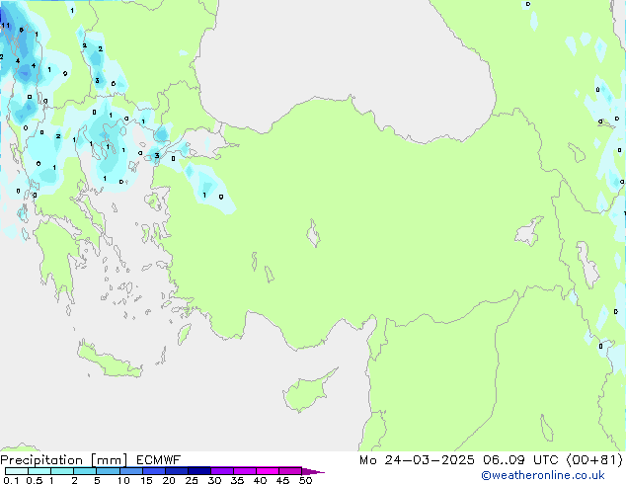Click the '30' legend value label
The height and width of the screenshot is (484, 626).
click(214, 480)
